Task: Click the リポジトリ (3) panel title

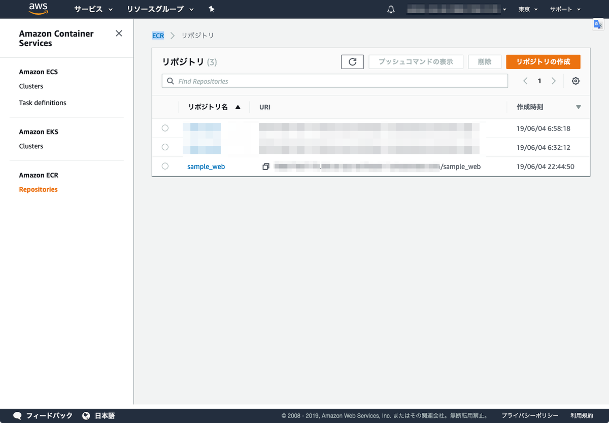Action: (189, 62)
